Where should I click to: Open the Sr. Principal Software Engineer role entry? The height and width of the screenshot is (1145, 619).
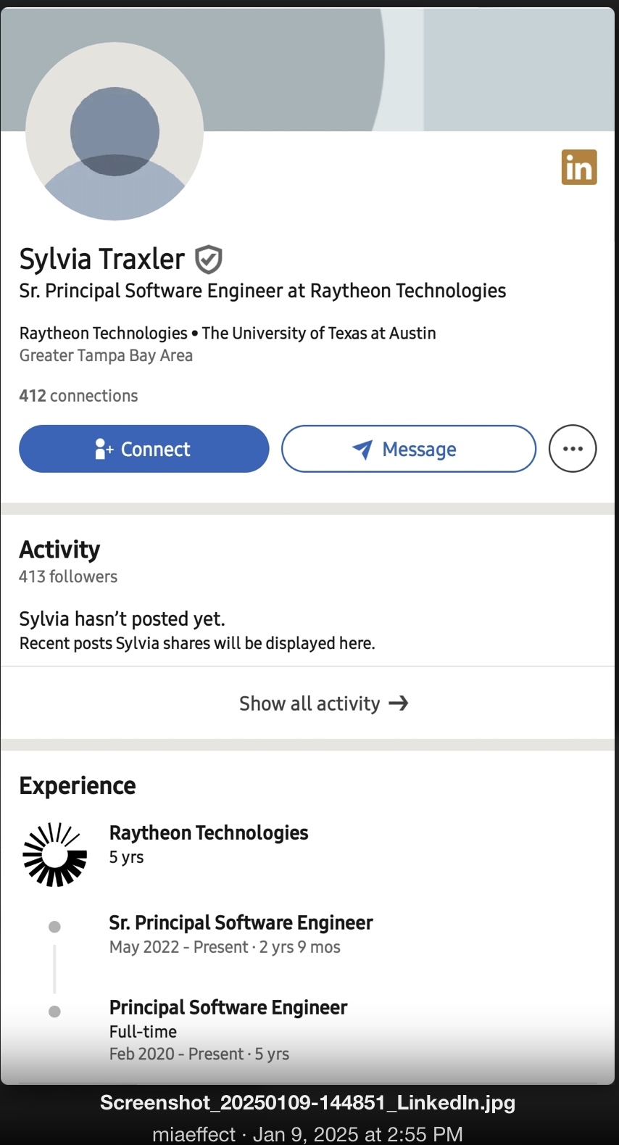(x=241, y=923)
